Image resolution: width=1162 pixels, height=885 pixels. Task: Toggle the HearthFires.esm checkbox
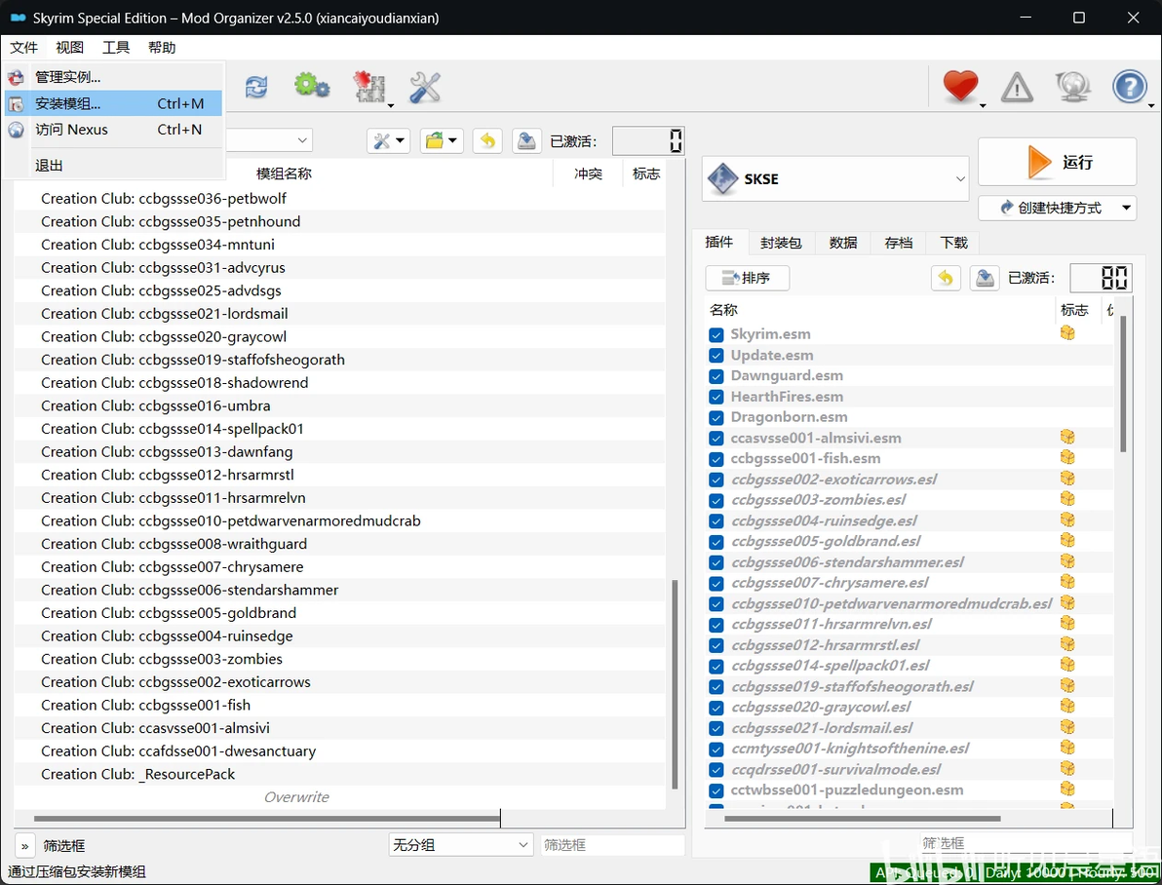(716, 398)
